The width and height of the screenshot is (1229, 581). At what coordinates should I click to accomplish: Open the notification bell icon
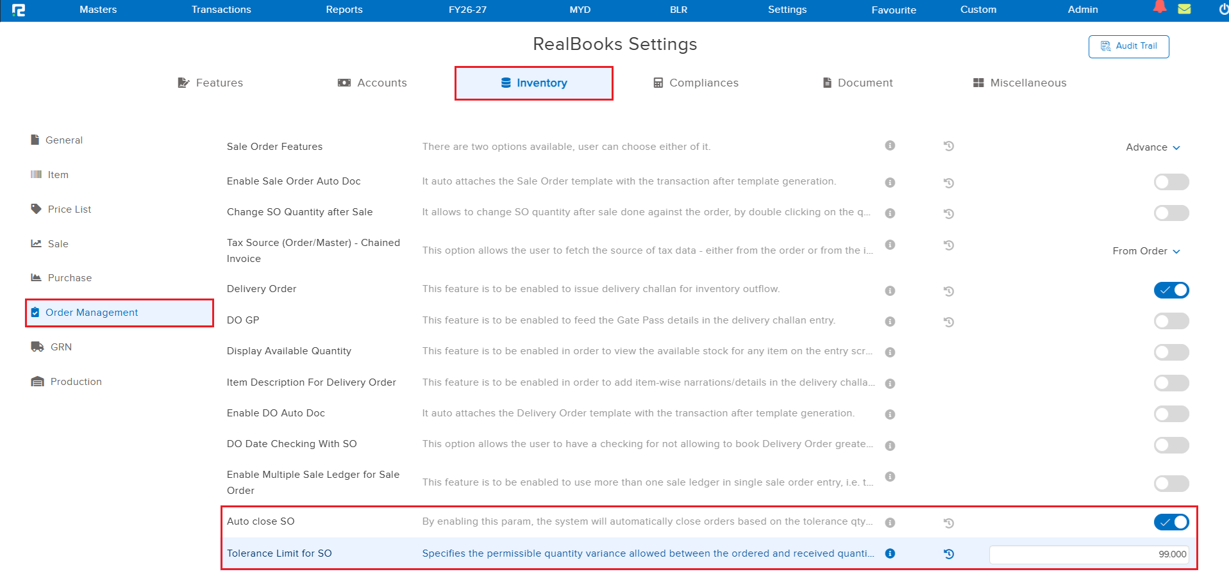click(1160, 7)
